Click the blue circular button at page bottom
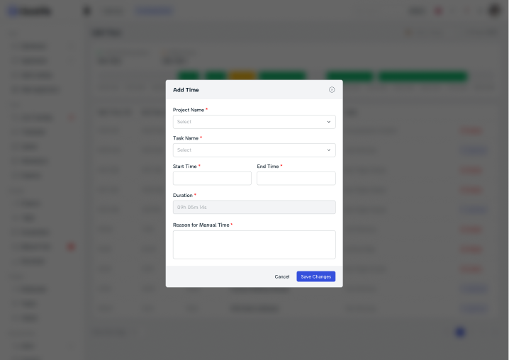The image size is (509, 360). pyautogui.click(x=460, y=332)
